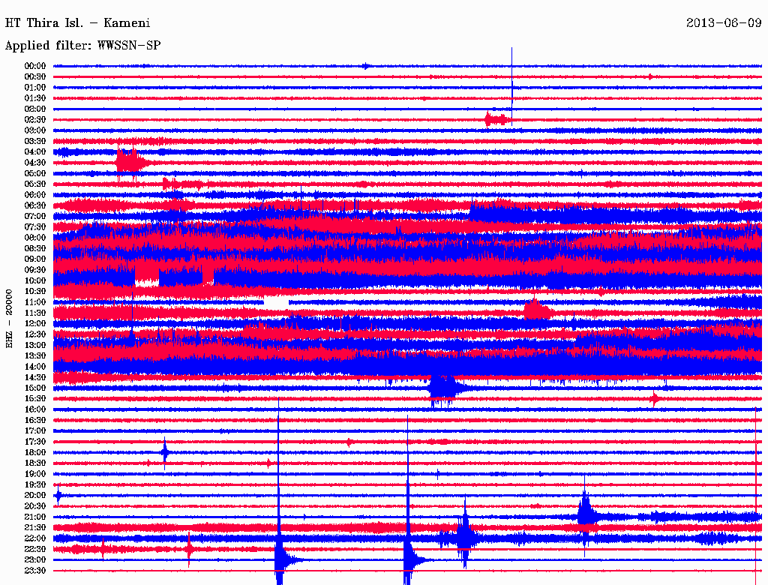Click the 23:30 time label
This screenshot has height=585, width=768.
tap(35, 570)
